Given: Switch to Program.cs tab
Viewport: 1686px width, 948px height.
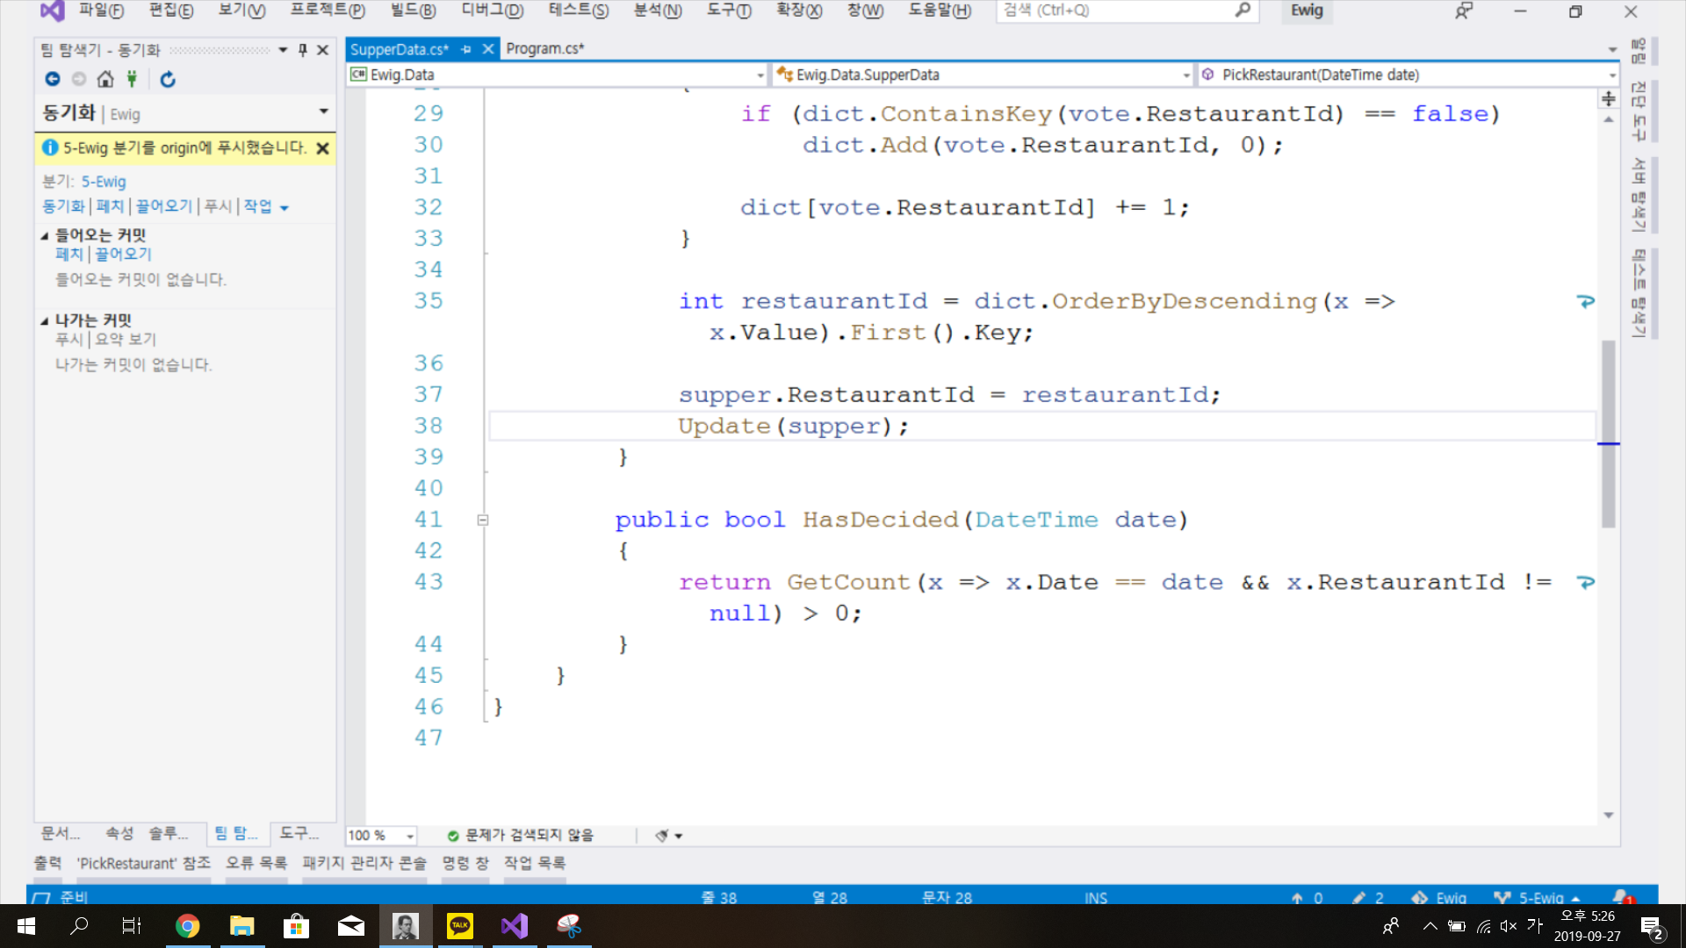Looking at the screenshot, I should (x=544, y=49).
